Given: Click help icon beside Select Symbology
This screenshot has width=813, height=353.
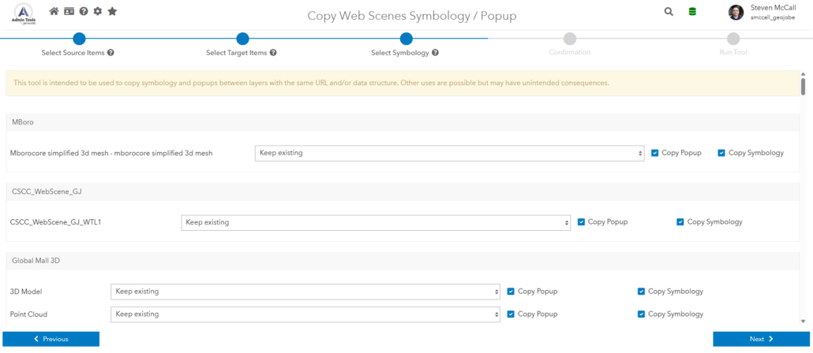Looking at the screenshot, I should [435, 53].
